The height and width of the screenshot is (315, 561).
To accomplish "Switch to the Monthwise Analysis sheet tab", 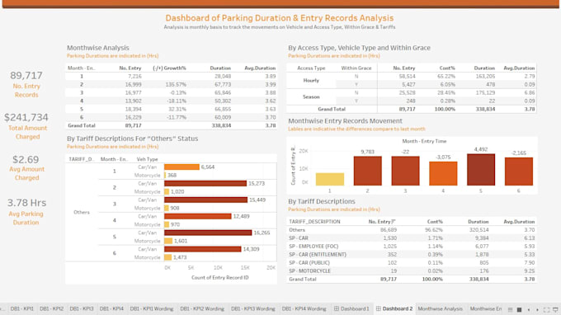I will pyautogui.click(x=440, y=308).
